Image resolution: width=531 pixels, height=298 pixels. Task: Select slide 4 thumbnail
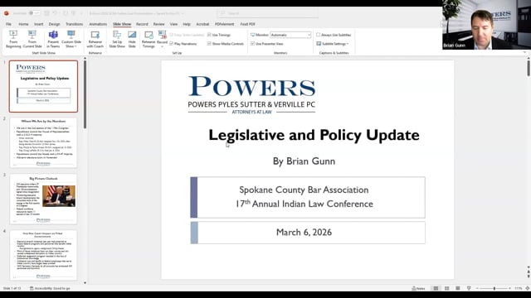coord(43,255)
